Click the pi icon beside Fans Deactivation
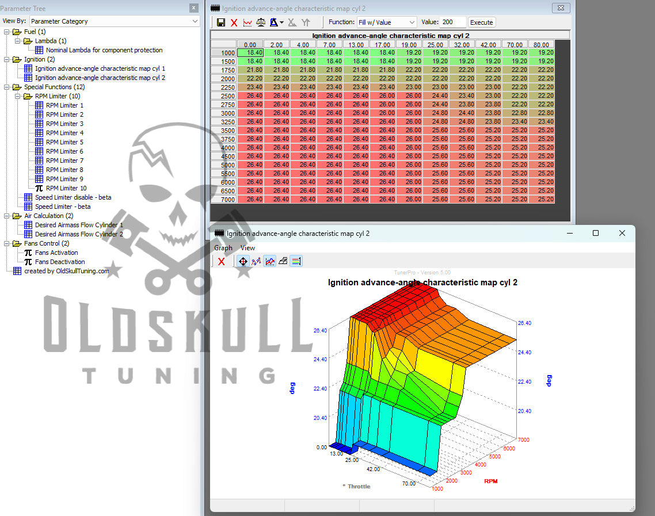Viewport: 655px width, 516px height. (28, 262)
